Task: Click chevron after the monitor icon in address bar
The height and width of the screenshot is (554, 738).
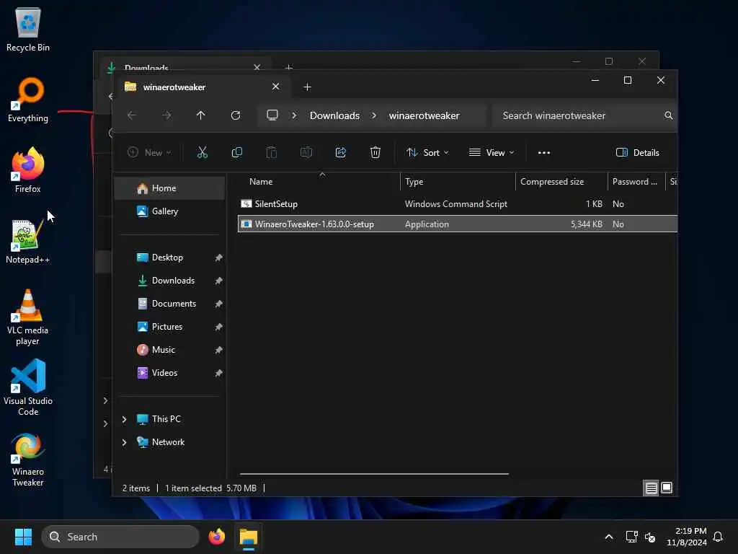Action: [x=294, y=115]
